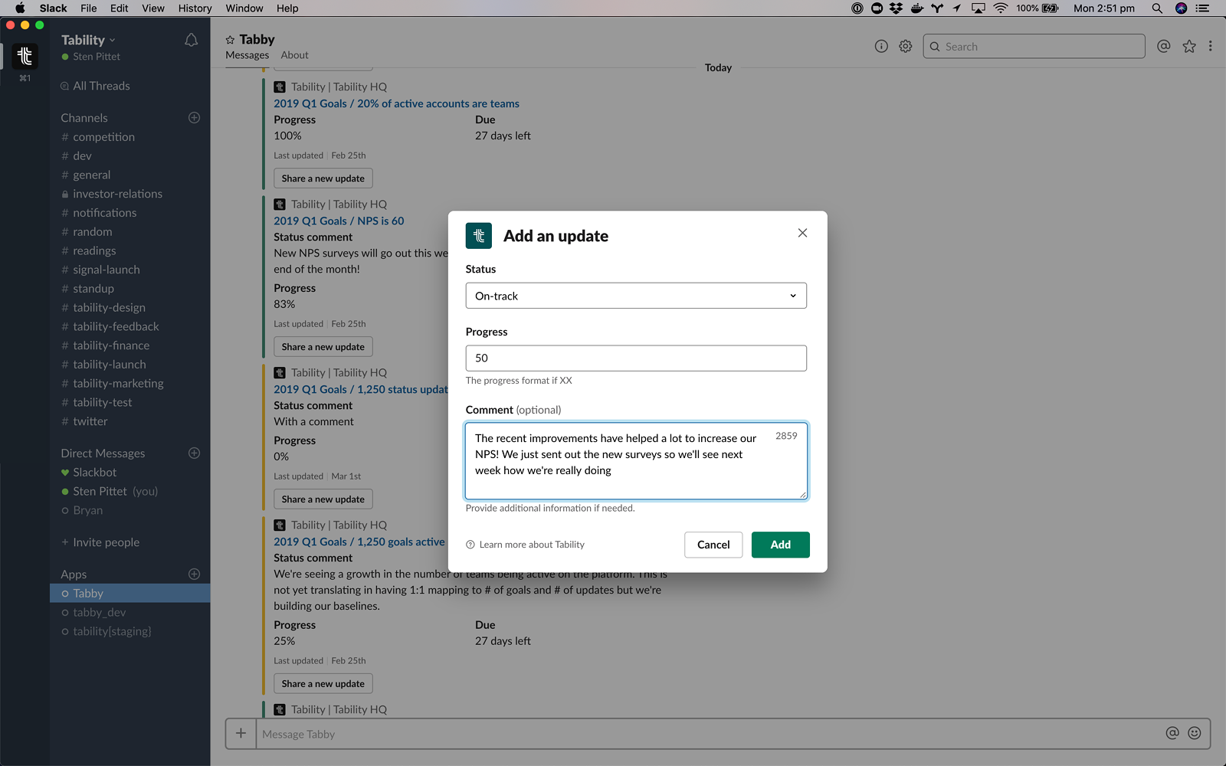Click Cancel to dismiss the update dialog
The image size is (1226, 766).
pyautogui.click(x=713, y=545)
